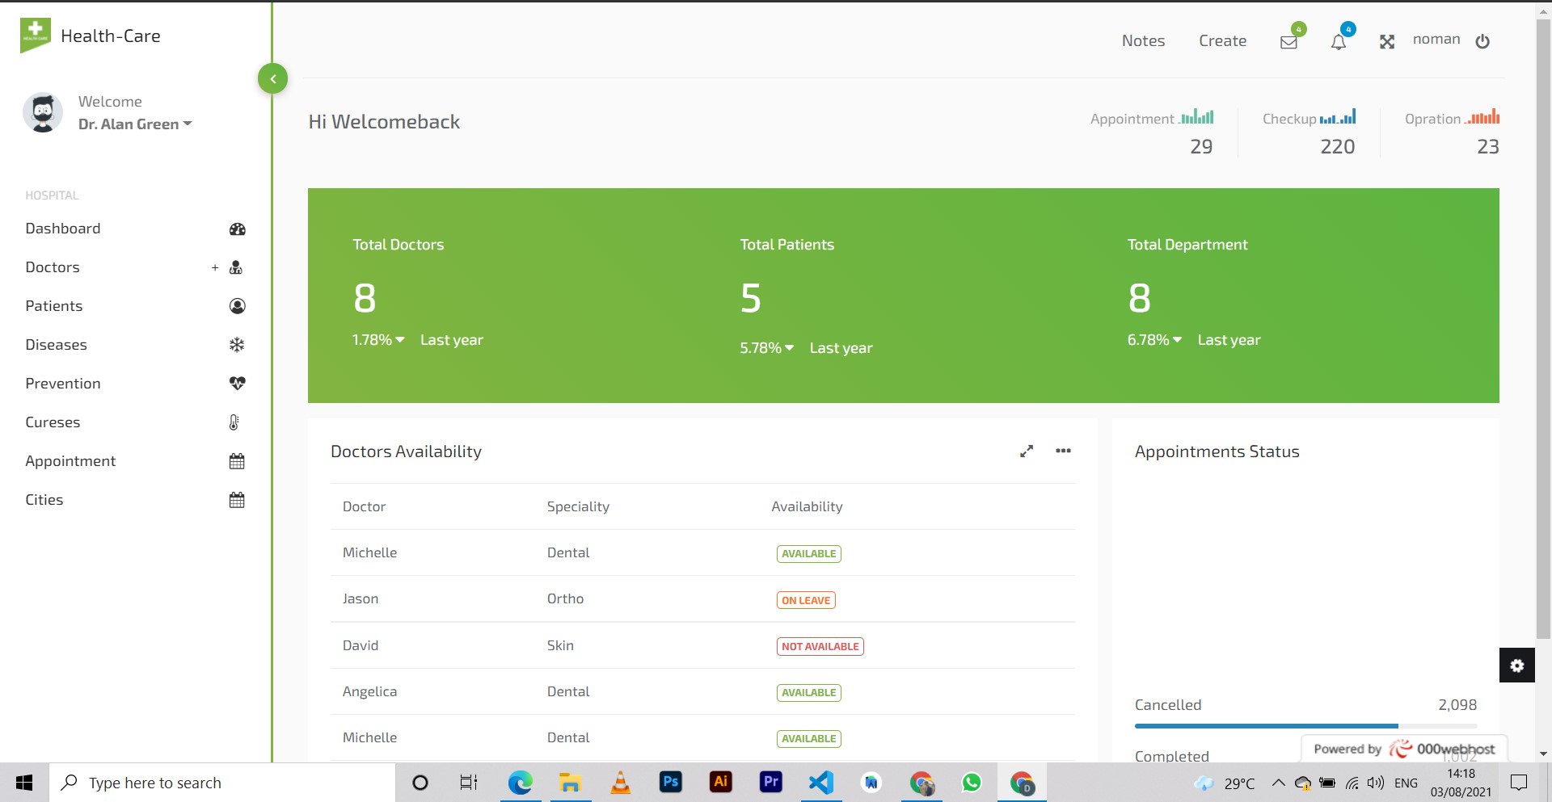Expand the Doctors Availability card
The height and width of the screenshot is (802, 1552).
pos(1027,451)
